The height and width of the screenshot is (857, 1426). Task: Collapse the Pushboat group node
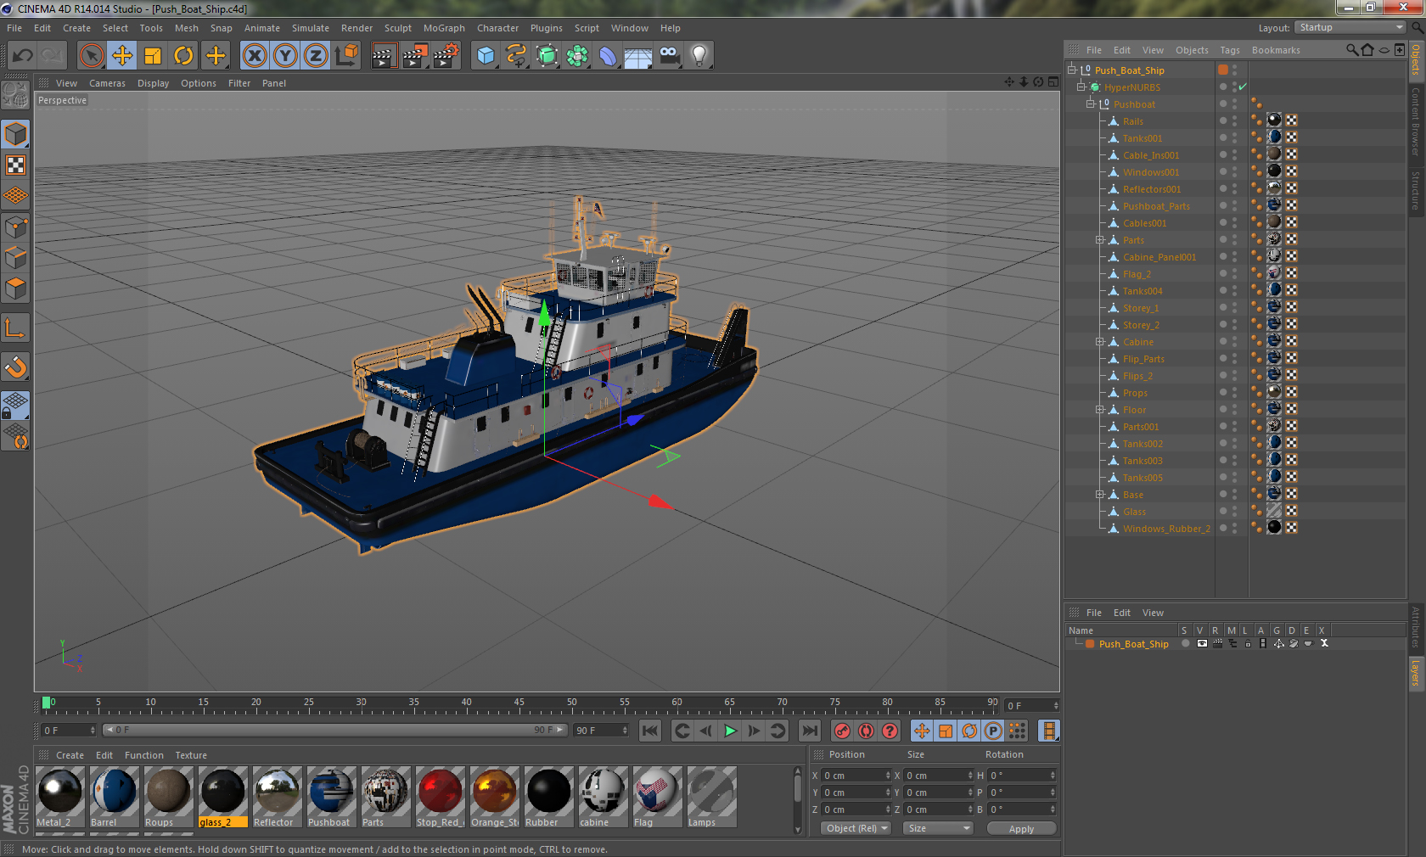point(1091,104)
